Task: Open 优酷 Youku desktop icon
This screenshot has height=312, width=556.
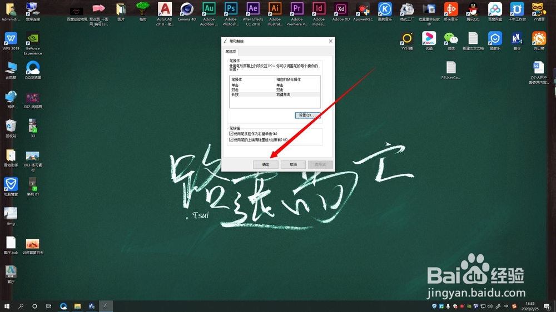Action: [429, 41]
